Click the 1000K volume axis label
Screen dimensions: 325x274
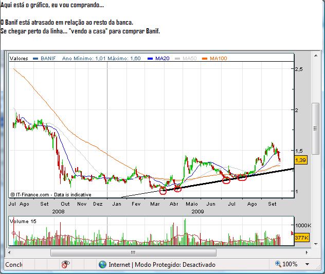point(303,225)
